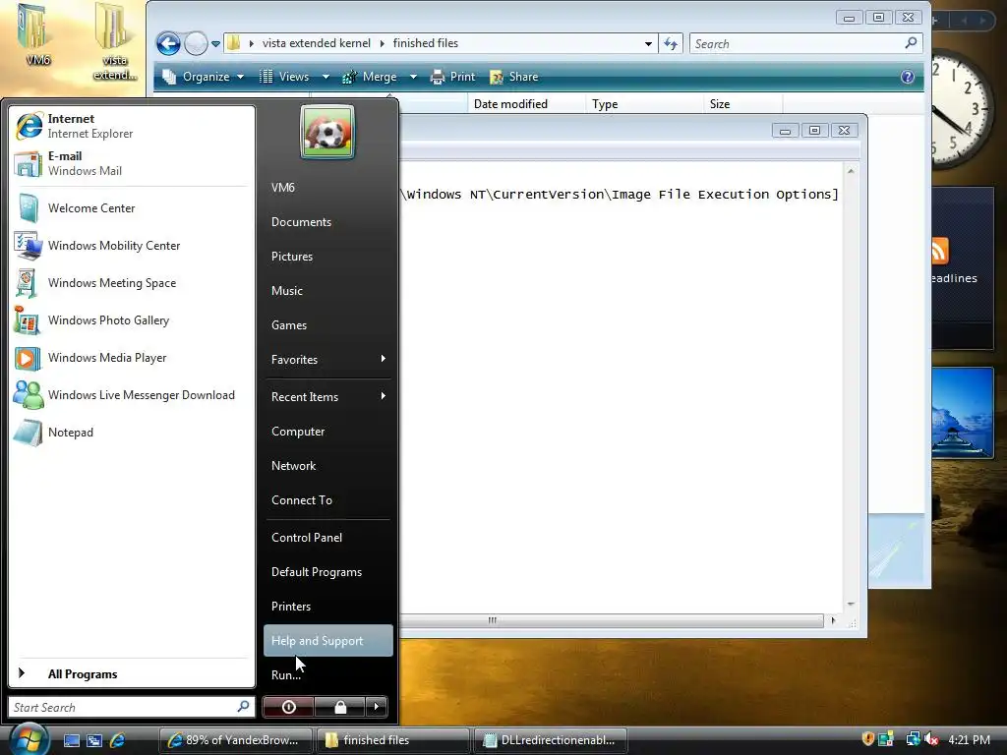Screen dimensions: 1007x755
Task: Open Run dialog entry
Action: 327,674
